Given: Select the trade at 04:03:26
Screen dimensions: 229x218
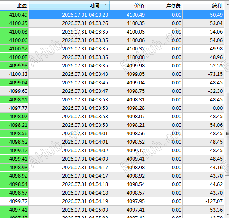Looking at the screenshot, I should click(112, 23).
